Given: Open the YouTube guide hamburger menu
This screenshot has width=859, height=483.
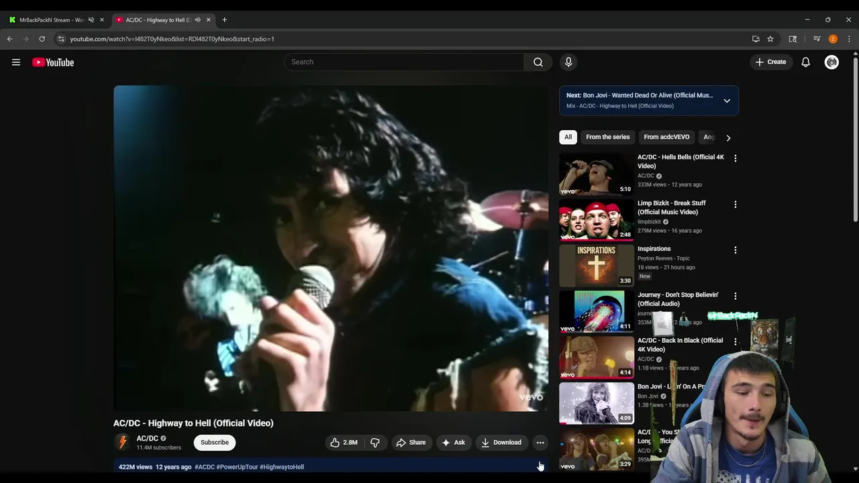Looking at the screenshot, I should 16,62.
